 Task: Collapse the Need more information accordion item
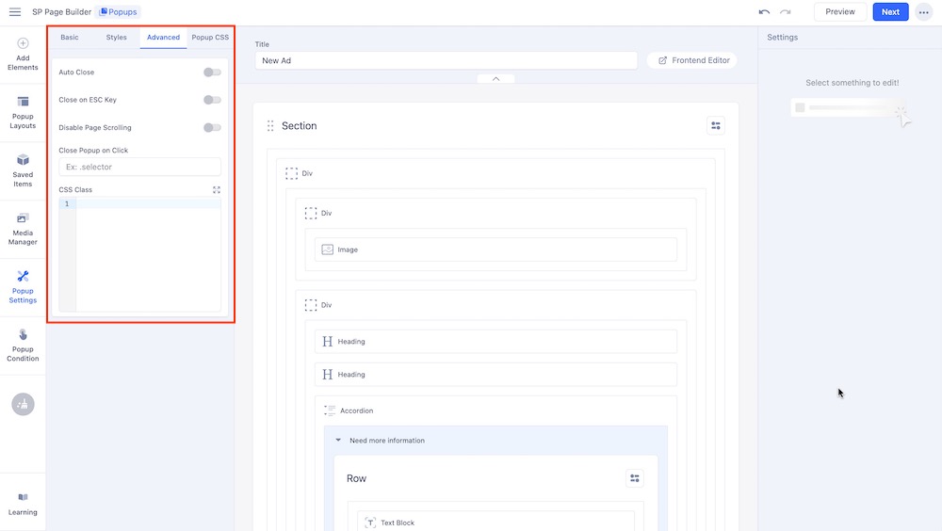[339, 441]
